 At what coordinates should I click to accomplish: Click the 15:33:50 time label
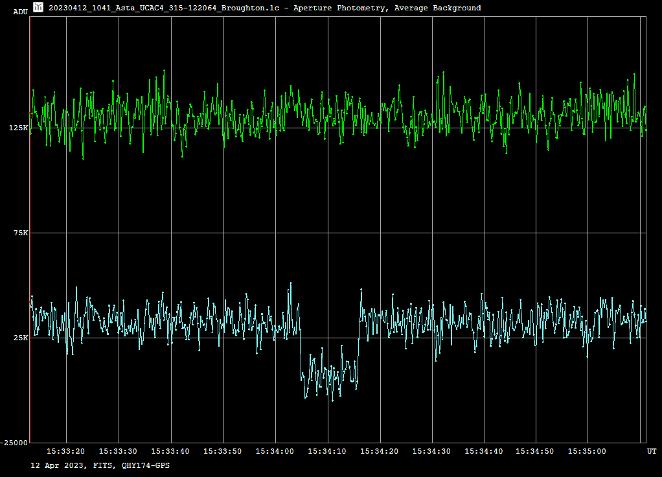pos(223,451)
